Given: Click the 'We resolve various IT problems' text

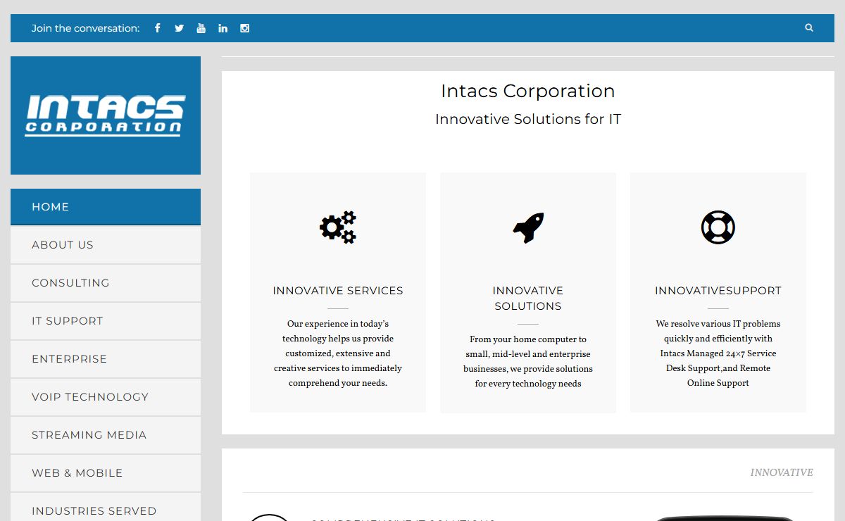Looking at the screenshot, I should tap(718, 353).
